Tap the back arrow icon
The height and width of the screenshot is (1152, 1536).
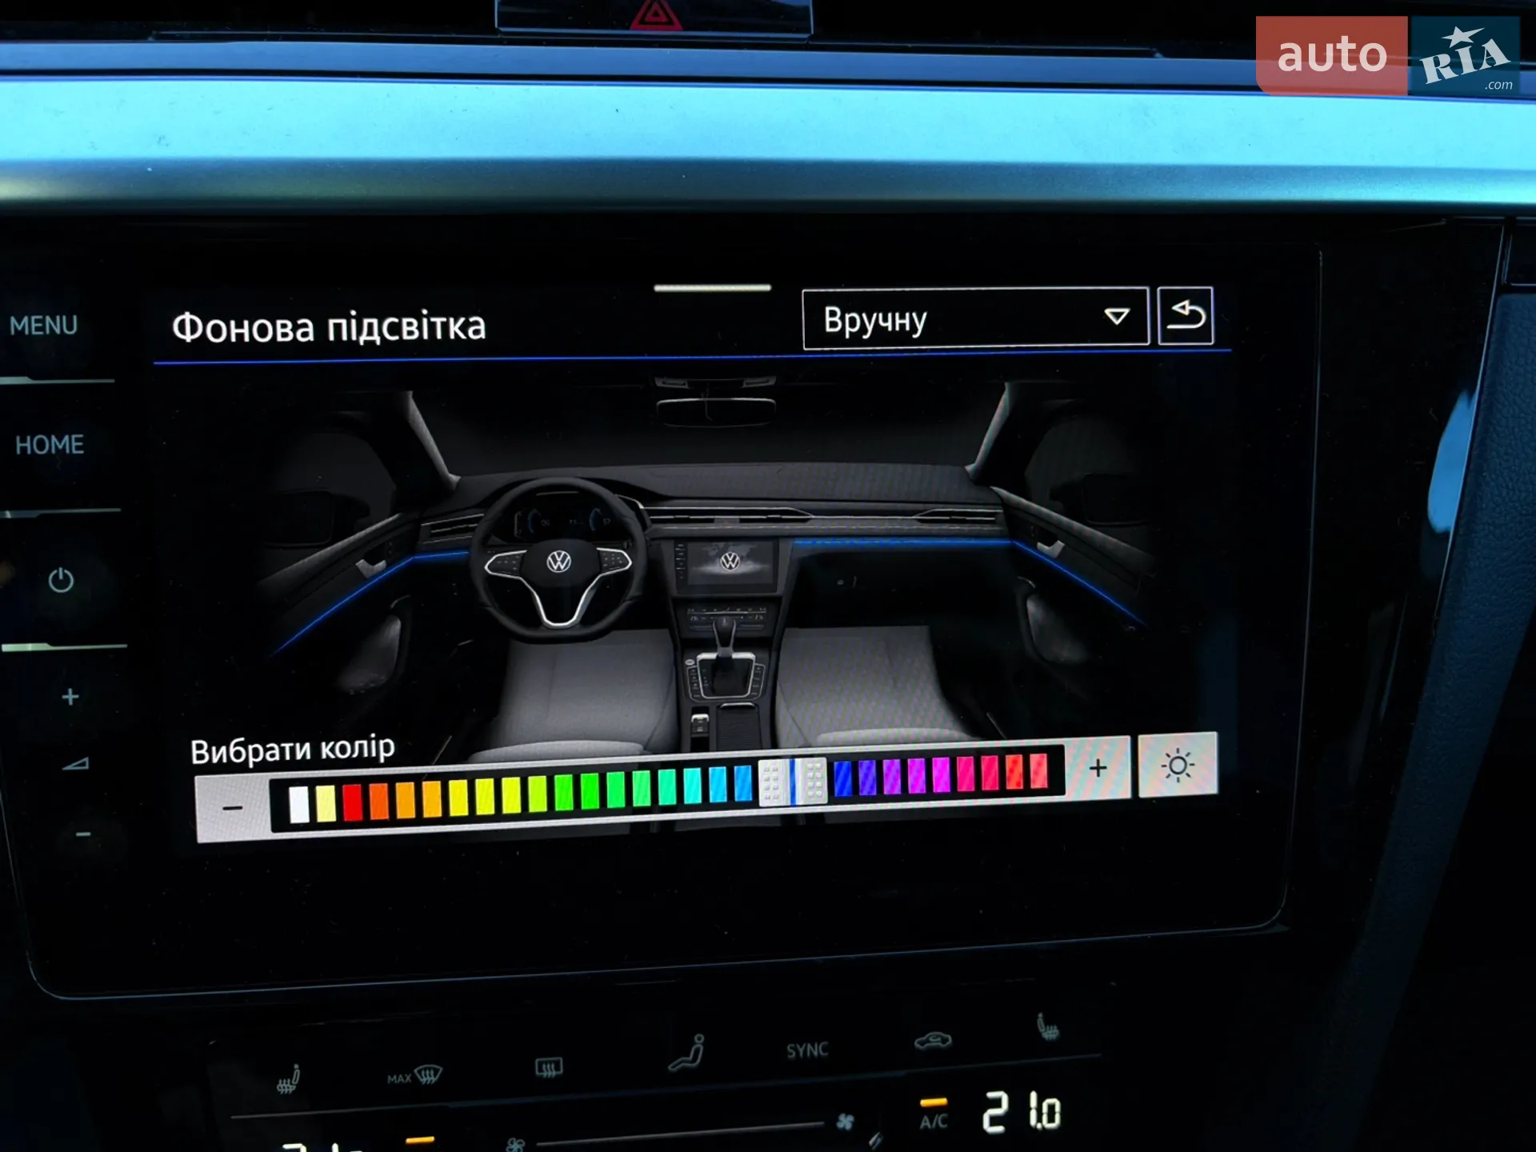click(1186, 315)
